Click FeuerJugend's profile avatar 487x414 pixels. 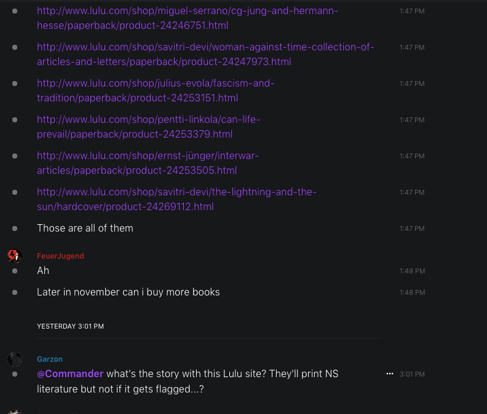coord(14,256)
